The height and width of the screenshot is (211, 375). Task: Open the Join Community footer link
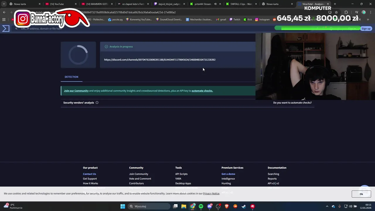[139, 174]
